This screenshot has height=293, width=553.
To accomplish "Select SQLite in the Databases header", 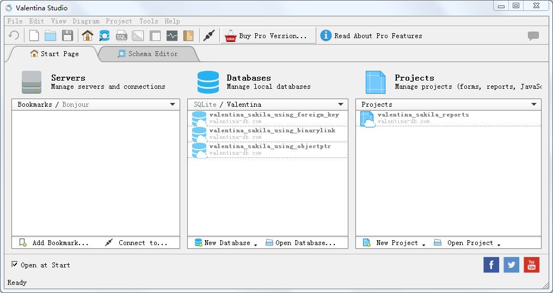I will (x=205, y=105).
